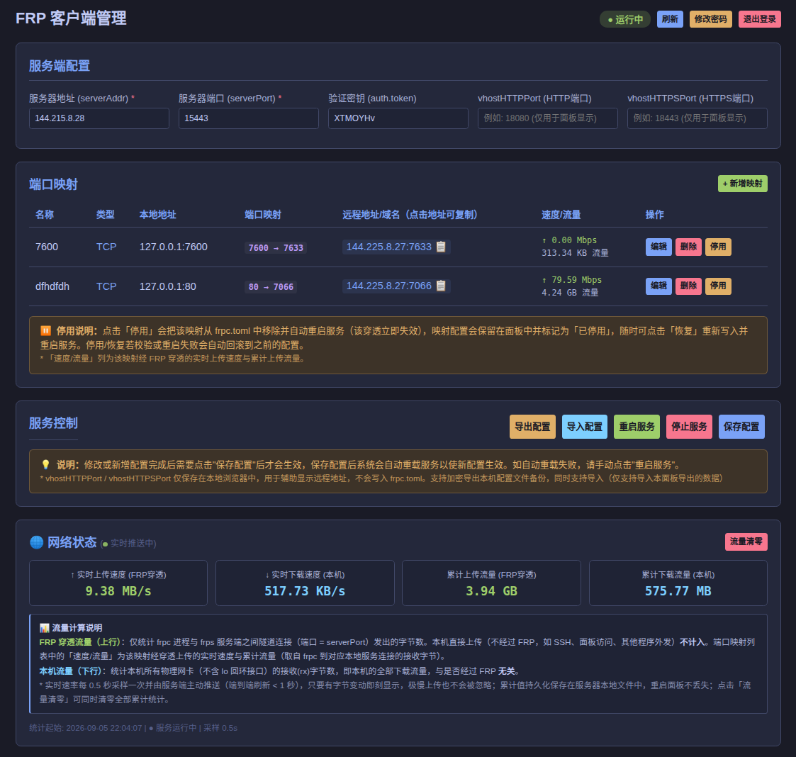Image resolution: width=796 pixels, height=757 pixels.
Task: Click the 服务控制 section heading
Action: (x=53, y=423)
